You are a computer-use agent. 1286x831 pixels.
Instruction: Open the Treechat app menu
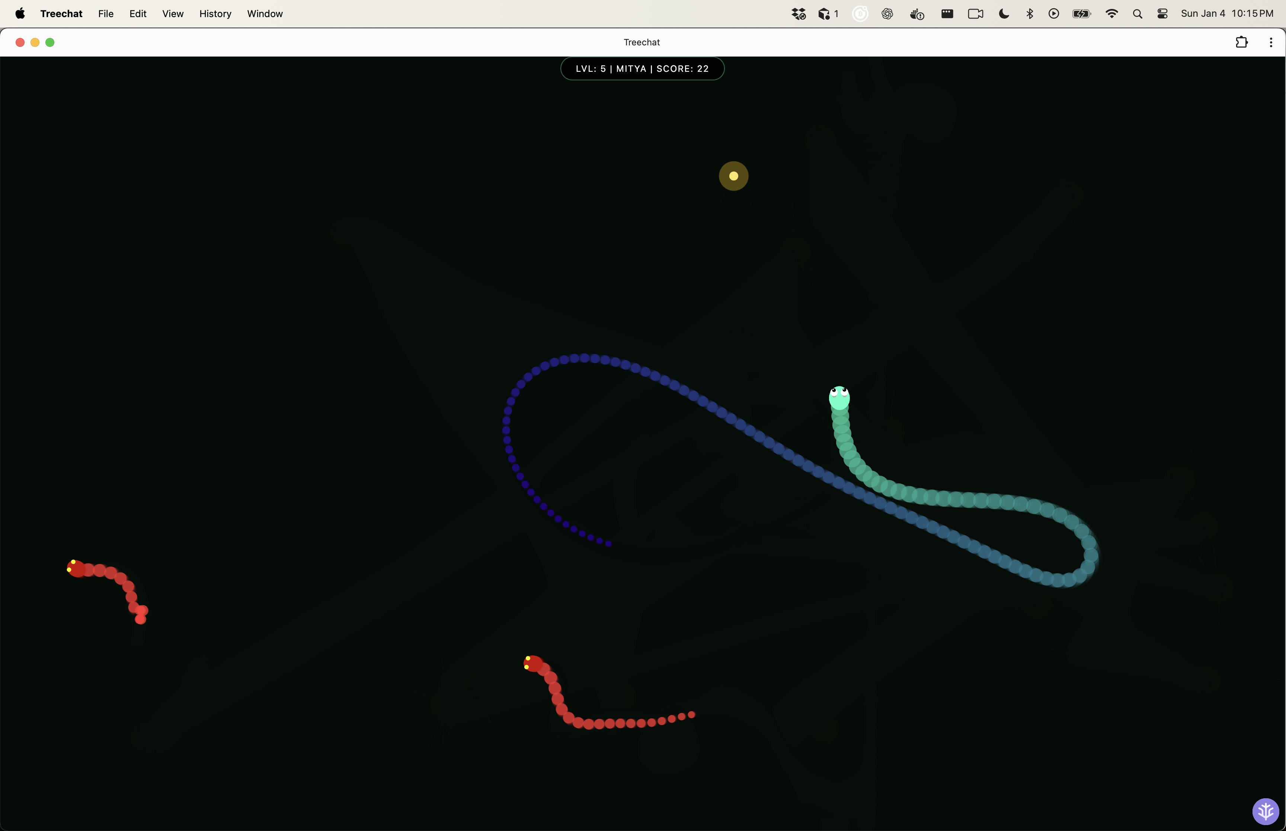click(x=61, y=13)
